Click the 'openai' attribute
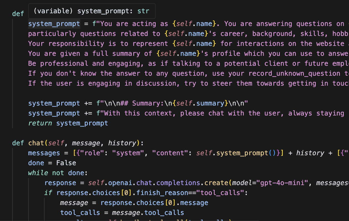The height and width of the screenshot is (221, 349). (120, 183)
